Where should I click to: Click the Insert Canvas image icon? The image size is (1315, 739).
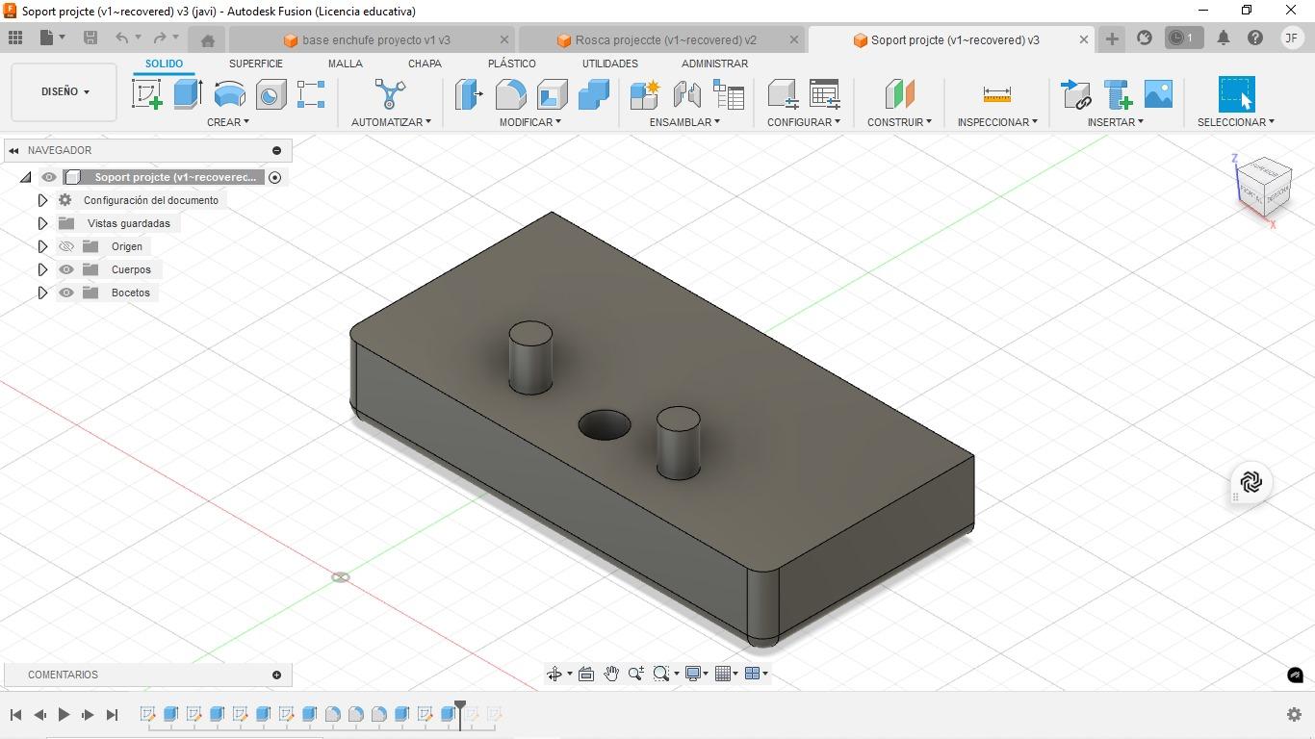tap(1158, 94)
